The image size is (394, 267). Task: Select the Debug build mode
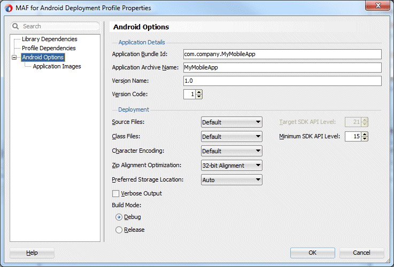pyautogui.click(x=119, y=217)
